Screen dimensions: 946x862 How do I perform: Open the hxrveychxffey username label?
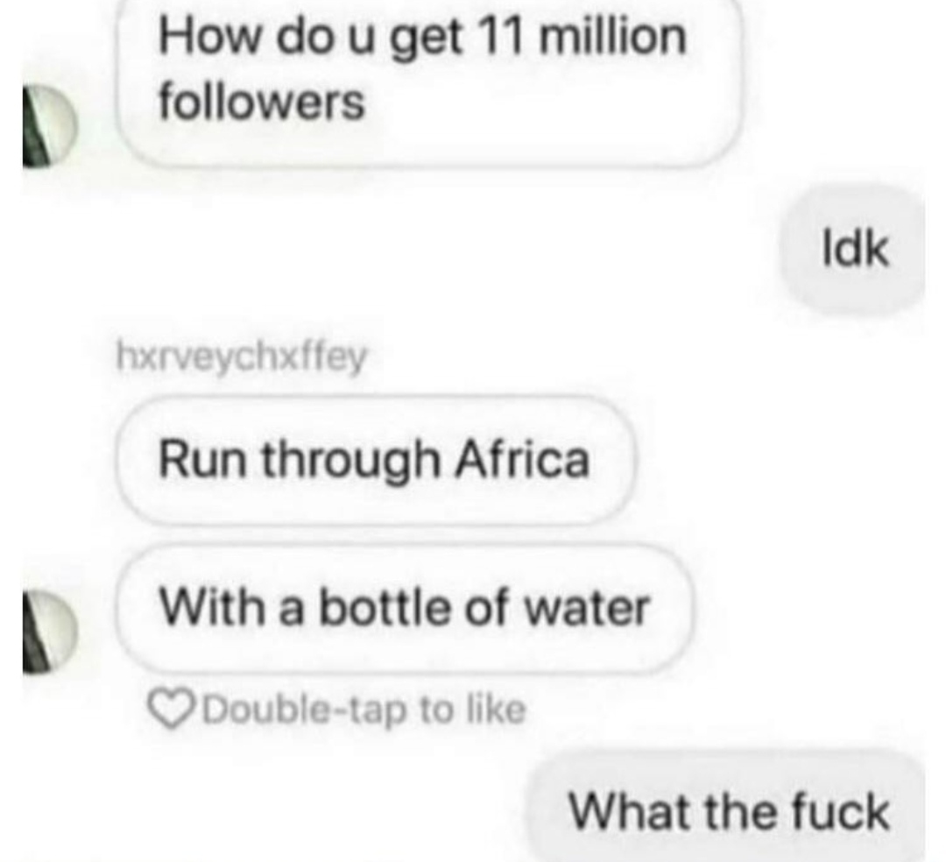241,357
